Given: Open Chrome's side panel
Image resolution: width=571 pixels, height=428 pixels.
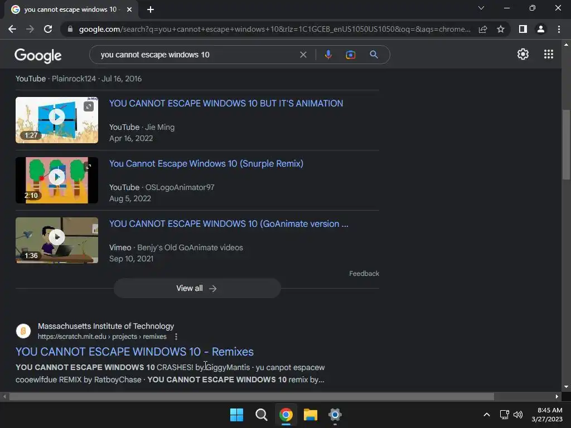Looking at the screenshot, I should pos(523,29).
